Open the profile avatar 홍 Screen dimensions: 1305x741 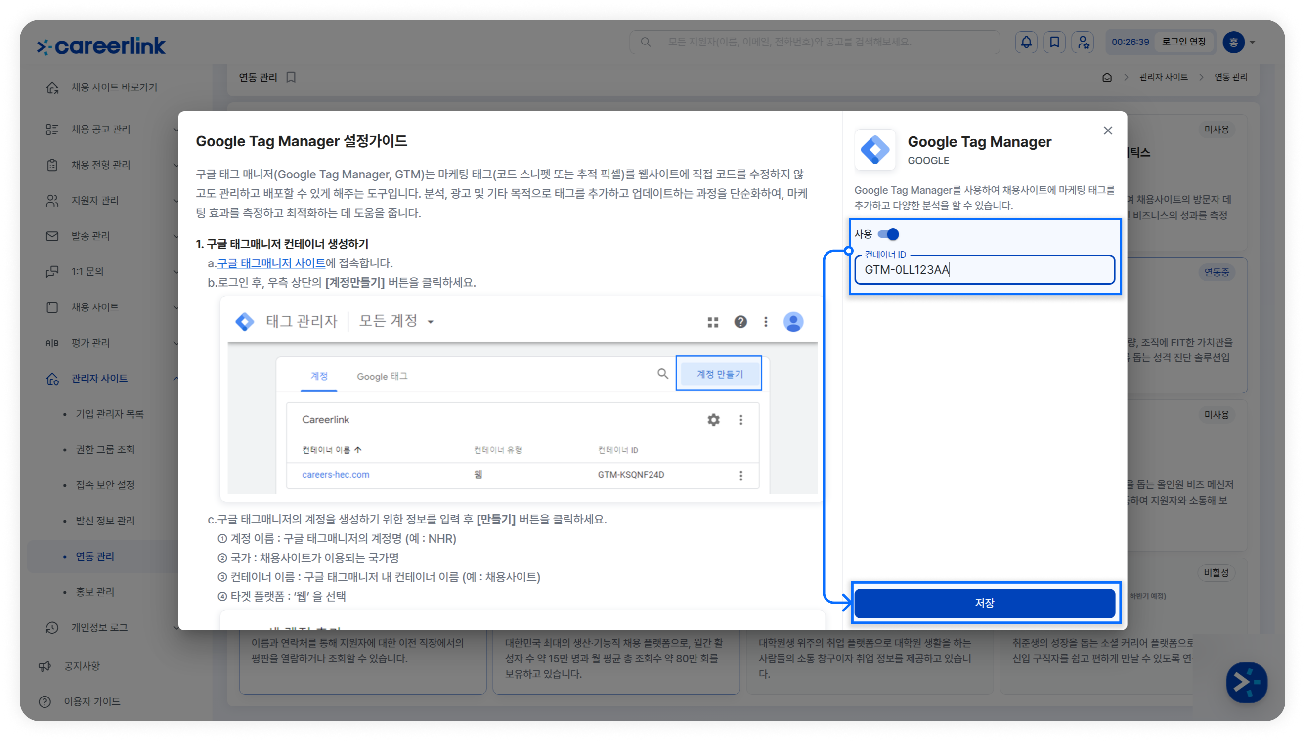(x=1233, y=42)
